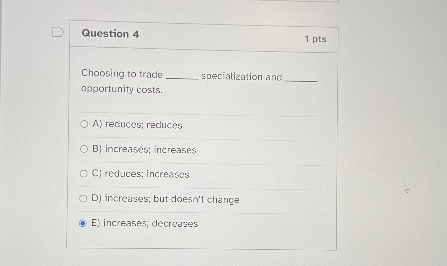Screen dimensions: 447x266
Task: Bookmark Question 4 using the pin marker
Action: tap(58, 32)
